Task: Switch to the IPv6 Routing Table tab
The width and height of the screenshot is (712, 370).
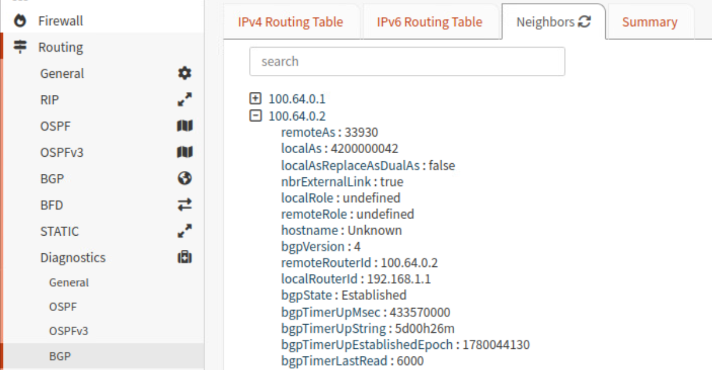Action: coord(429,22)
